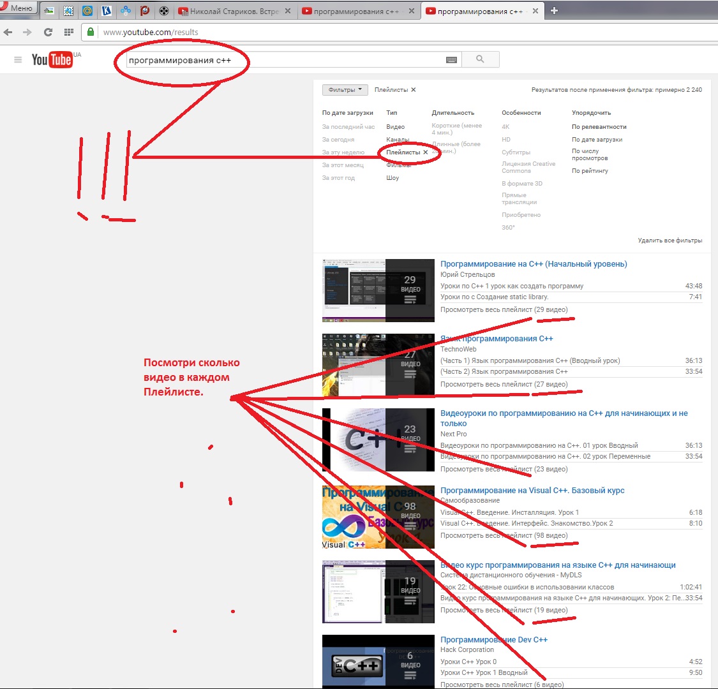Image resolution: width=718 pixels, height=689 pixels.
Task: Select the Видео type filter
Action: [395, 127]
